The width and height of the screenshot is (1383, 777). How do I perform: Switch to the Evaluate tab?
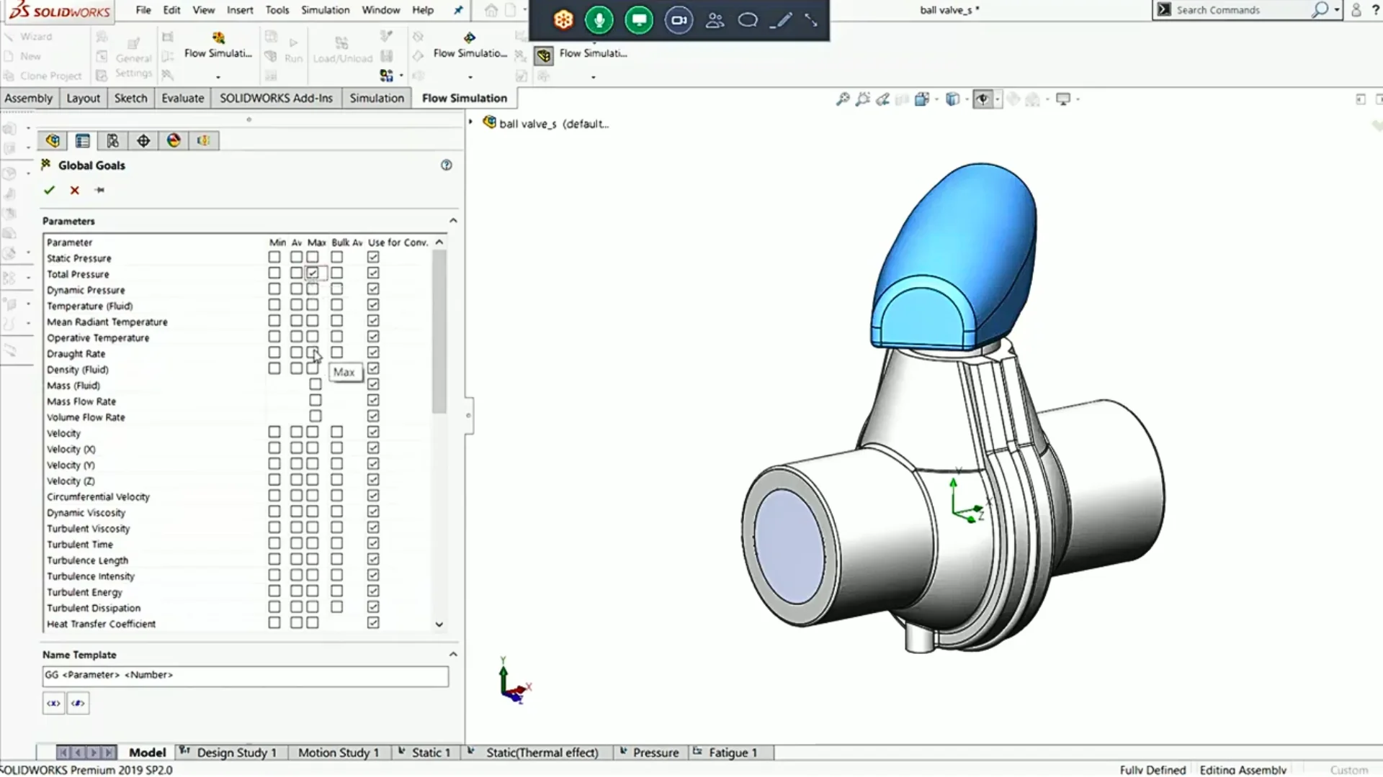182,98
